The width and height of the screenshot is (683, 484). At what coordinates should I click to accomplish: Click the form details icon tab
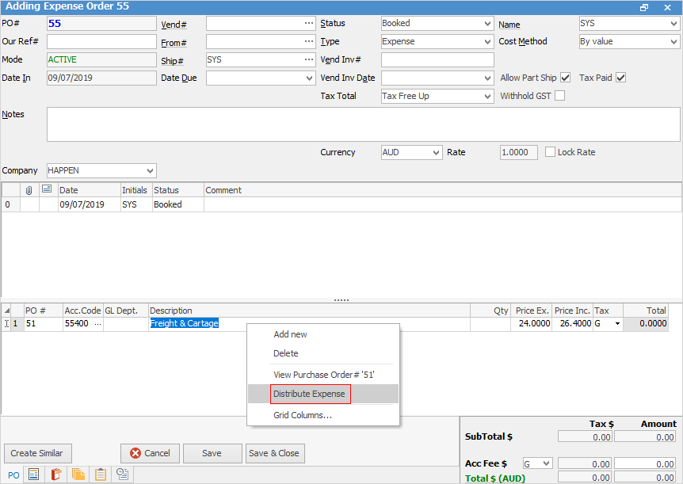tap(34, 474)
